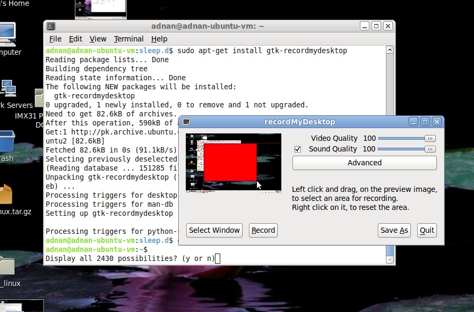The width and height of the screenshot is (474, 312).
Task: Click the Video Quality value 100
Action: coord(369,138)
